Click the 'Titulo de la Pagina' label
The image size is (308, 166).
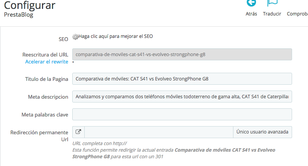coord(44,79)
